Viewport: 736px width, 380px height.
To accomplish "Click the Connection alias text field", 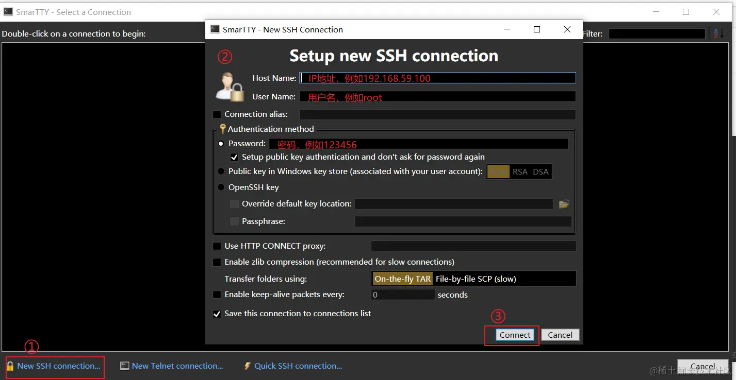I will (438, 114).
